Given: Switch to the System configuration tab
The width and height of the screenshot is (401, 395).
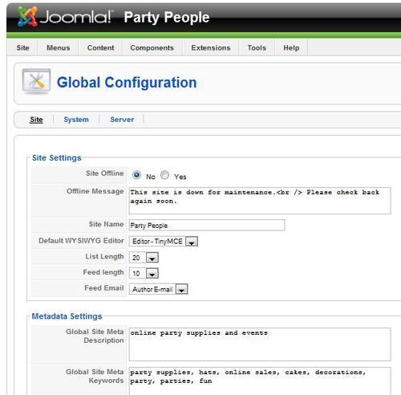Looking at the screenshot, I should [76, 120].
